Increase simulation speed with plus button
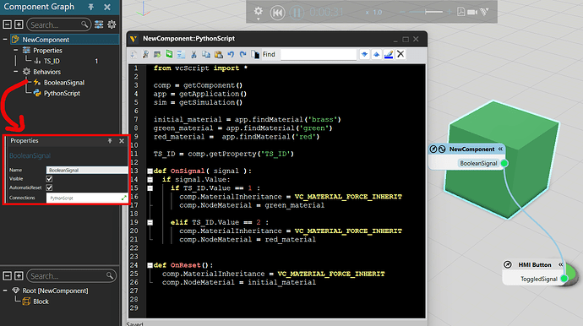Viewport: 583px width, 326px height. click(450, 12)
